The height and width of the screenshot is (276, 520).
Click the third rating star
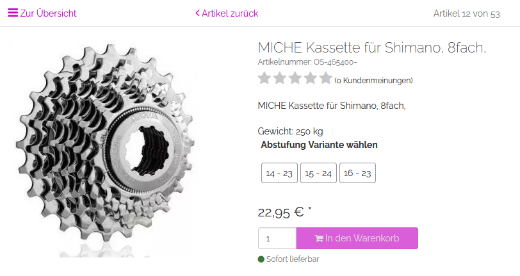[x=295, y=79]
